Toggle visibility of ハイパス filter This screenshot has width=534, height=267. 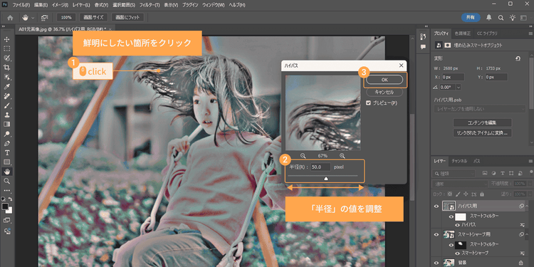[x=457, y=225]
